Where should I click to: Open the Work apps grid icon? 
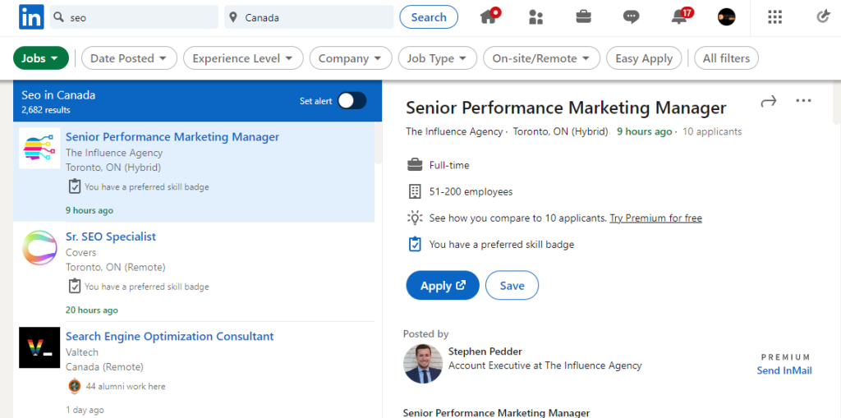(x=774, y=17)
